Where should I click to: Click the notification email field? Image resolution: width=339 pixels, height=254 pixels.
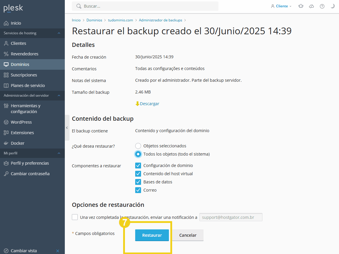[x=231, y=217]
